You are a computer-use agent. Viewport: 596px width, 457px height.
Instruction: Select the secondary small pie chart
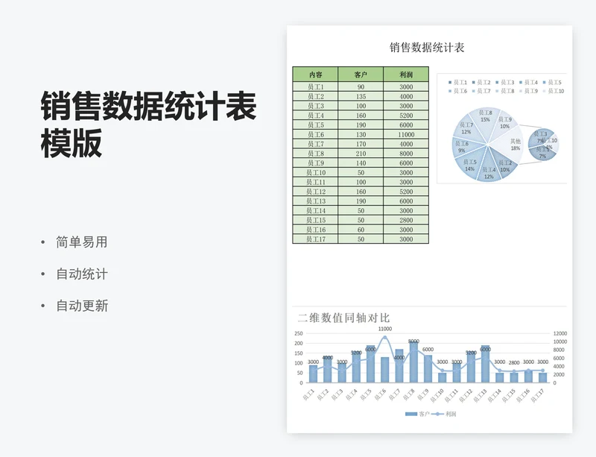[x=543, y=145]
